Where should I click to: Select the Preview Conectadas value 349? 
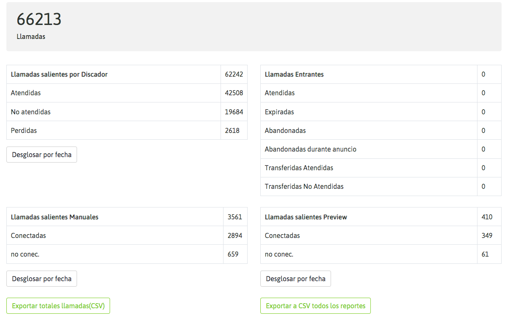coord(487,235)
